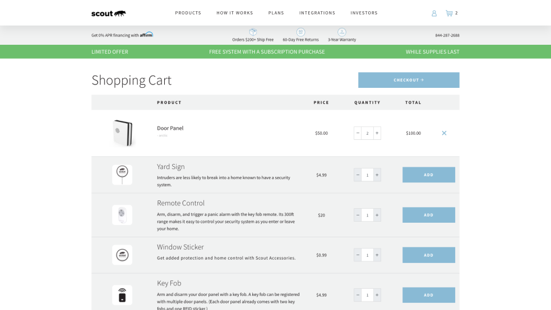Click the Checkout button
The height and width of the screenshot is (310, 551).
pos(409,80)
